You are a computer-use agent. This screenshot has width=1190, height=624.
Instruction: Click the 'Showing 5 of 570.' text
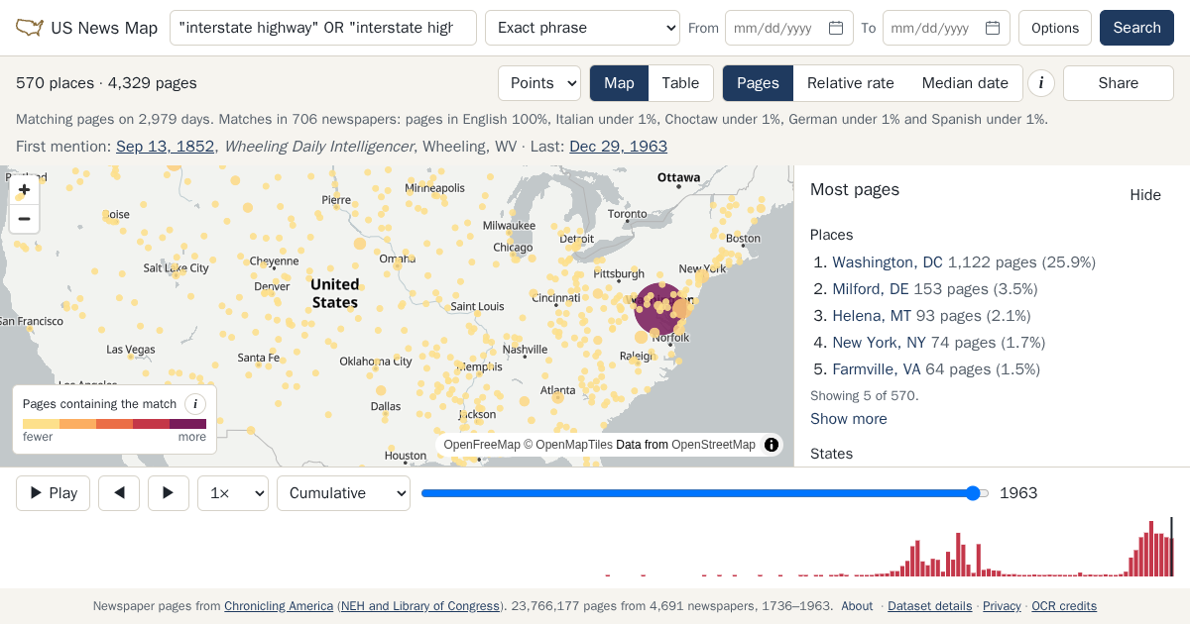[x=865, y=395]
